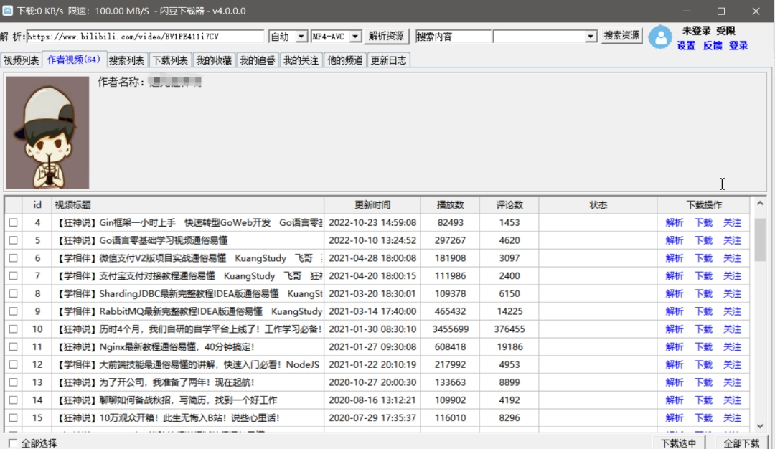Click the user avatar icon

tap(660, 37)
